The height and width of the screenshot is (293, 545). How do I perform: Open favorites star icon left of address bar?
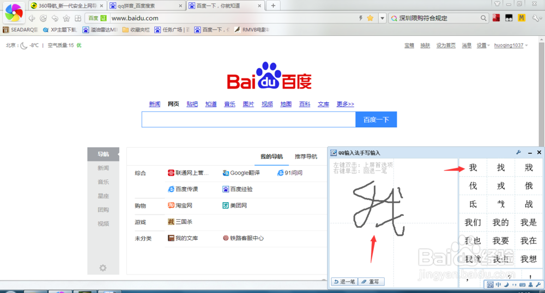(x=66, y=18)
